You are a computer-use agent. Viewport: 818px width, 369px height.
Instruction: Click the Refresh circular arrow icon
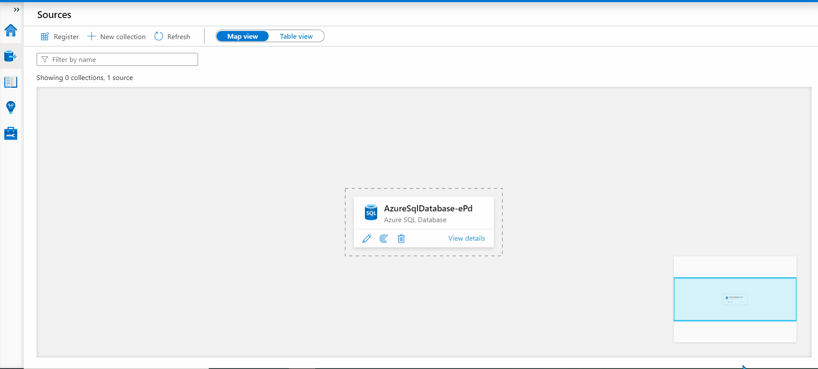[159, 37]
